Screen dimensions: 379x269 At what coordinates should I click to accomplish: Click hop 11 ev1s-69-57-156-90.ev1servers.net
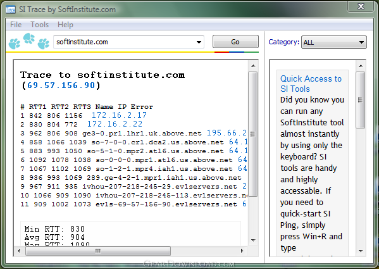coord(166,204)
